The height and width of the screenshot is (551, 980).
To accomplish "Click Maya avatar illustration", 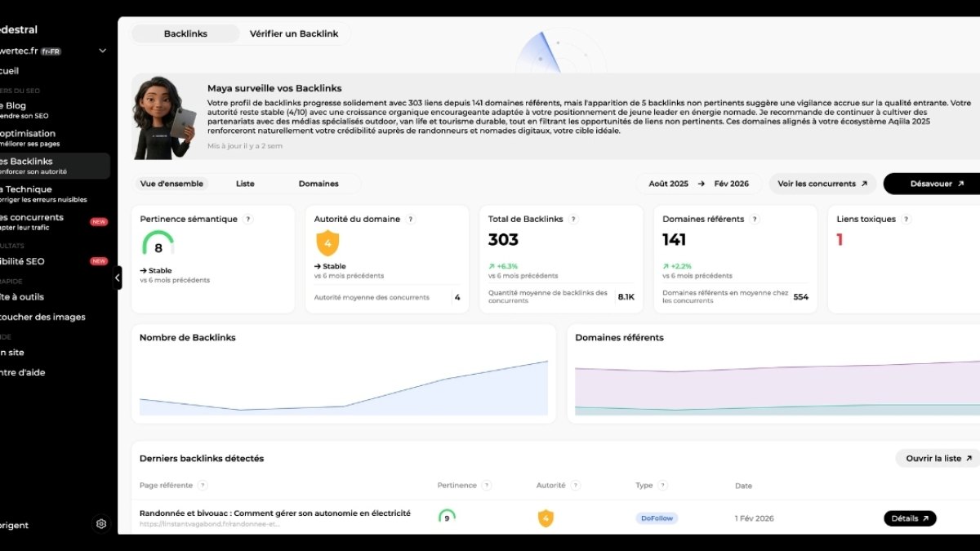I will (163, 117).
